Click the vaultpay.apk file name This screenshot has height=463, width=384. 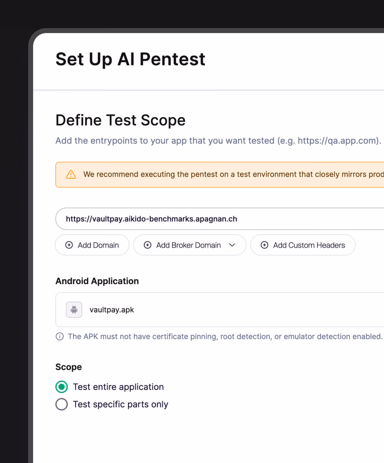coord(112,310)
